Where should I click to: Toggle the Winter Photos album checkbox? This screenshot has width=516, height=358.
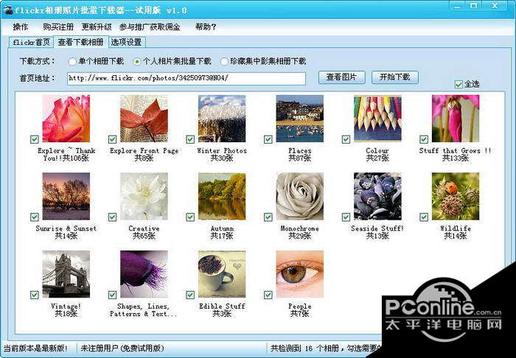coord(190,139)
